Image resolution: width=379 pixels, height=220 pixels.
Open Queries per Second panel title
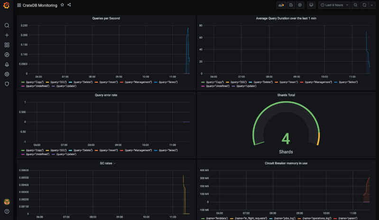point(106,19)
